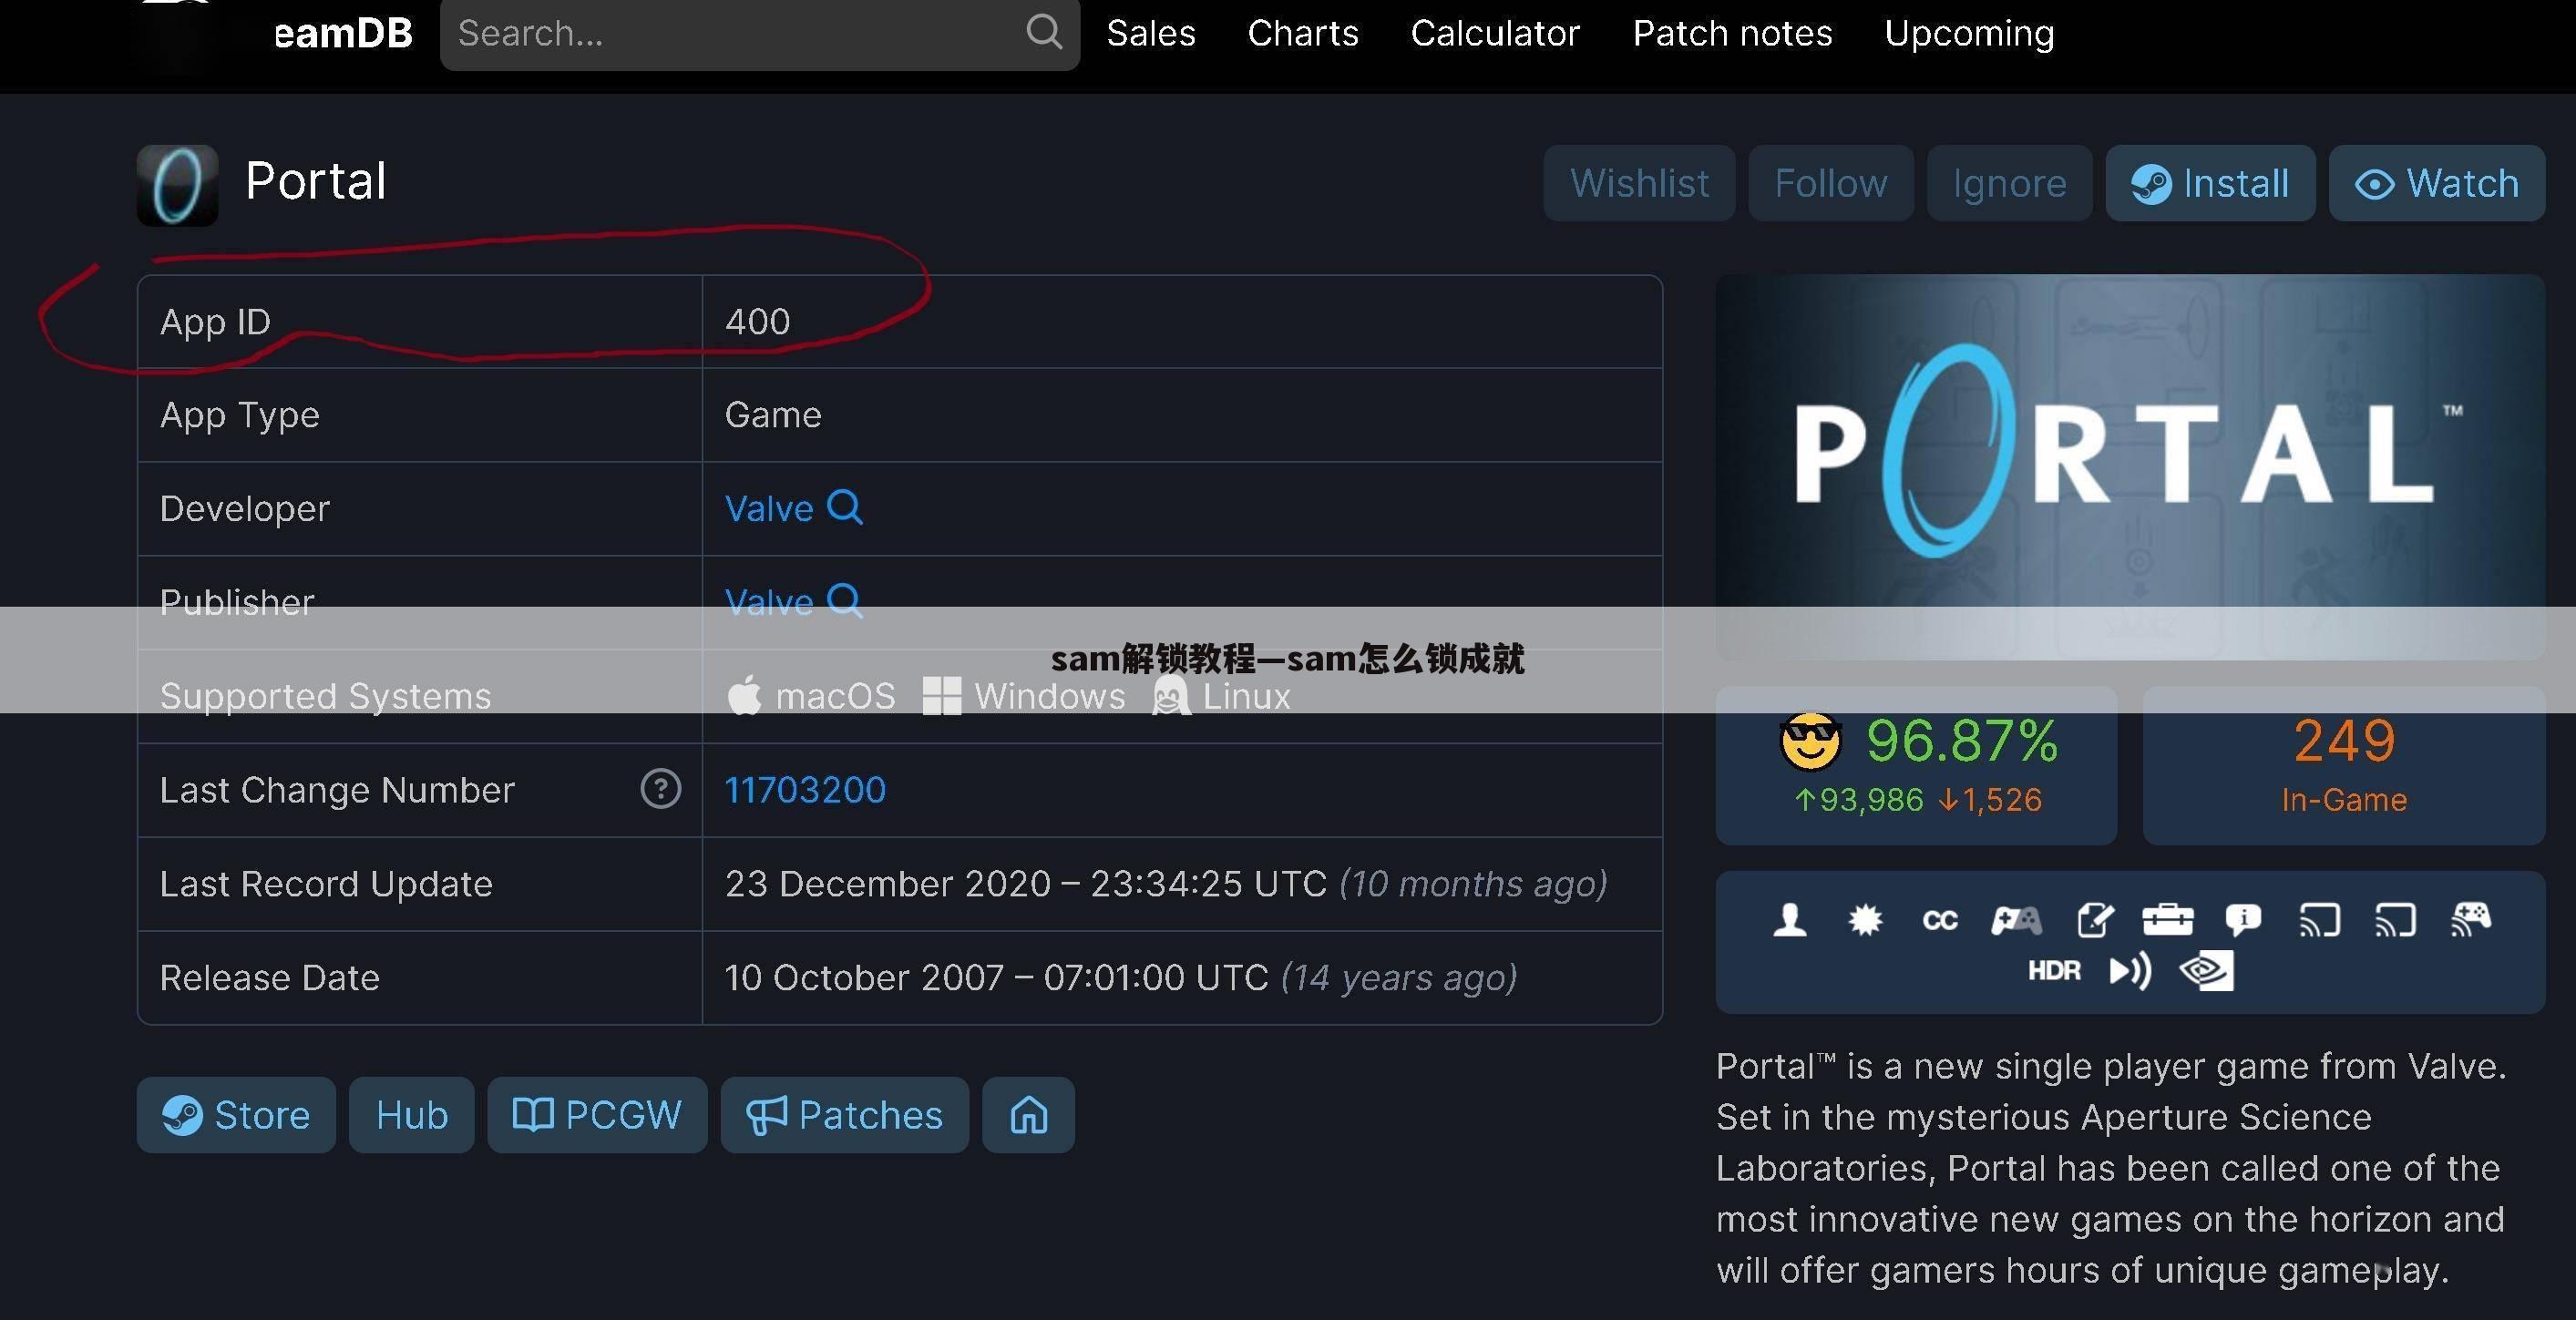Search developer Valve via magnifier icon

point(845,507)
